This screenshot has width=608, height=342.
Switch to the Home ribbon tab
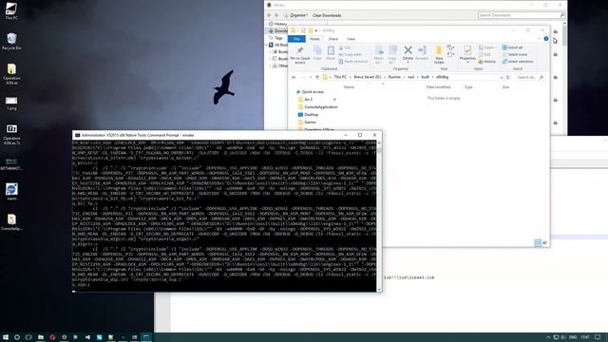point(314,39)
